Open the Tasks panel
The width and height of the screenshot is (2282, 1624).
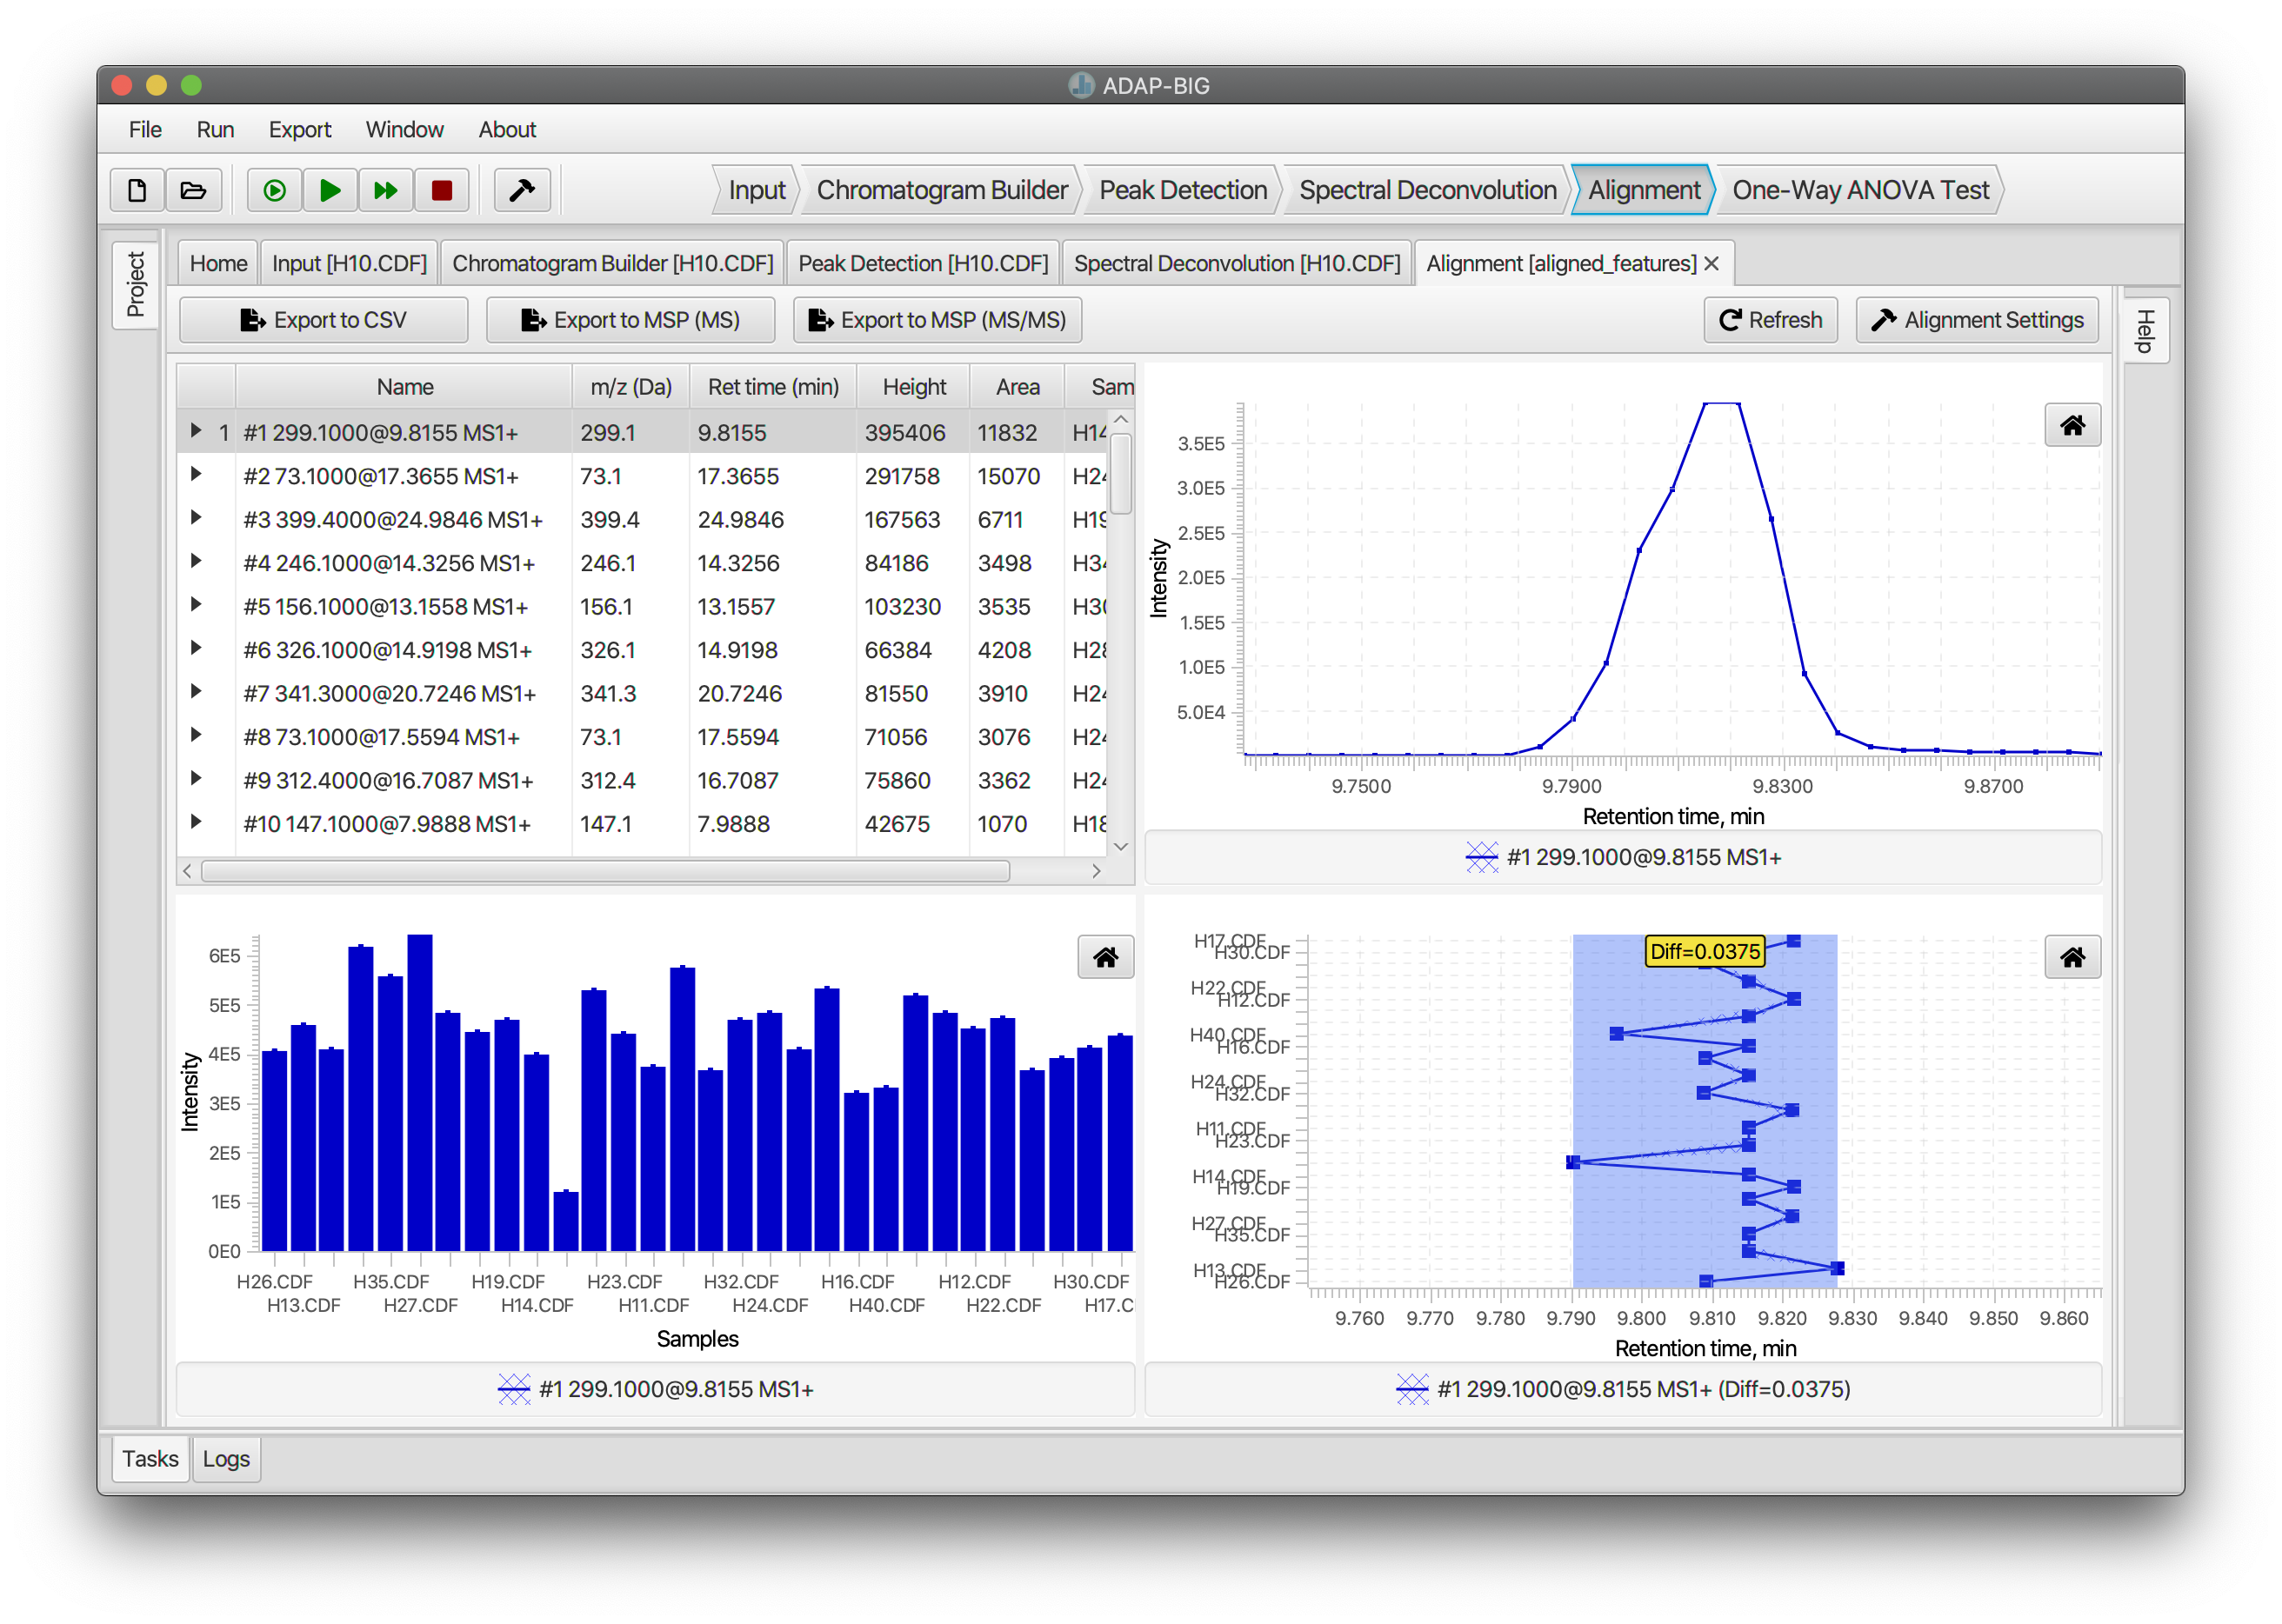150,1458
